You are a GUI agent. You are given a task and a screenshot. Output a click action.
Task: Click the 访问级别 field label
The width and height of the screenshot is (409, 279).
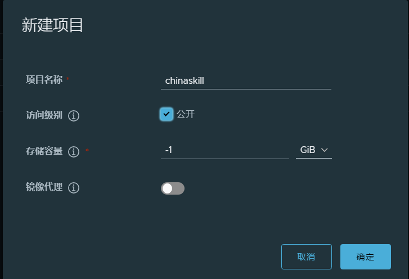point(44,115)
